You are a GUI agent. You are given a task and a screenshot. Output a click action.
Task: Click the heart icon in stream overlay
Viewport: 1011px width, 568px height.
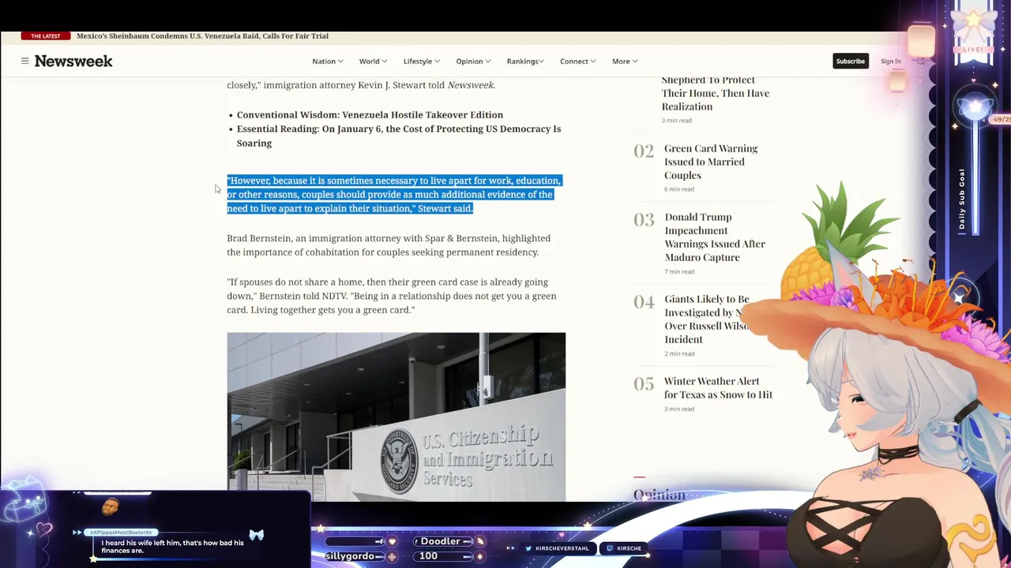pos(392,542)
